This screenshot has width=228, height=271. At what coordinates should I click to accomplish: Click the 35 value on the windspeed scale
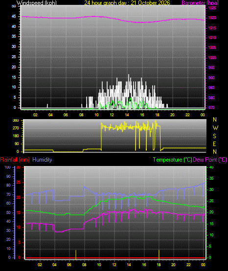point(14,36)
